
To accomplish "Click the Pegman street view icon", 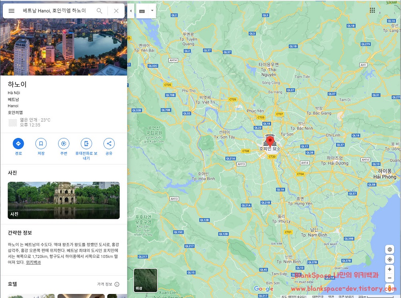I will pos(390,288).
